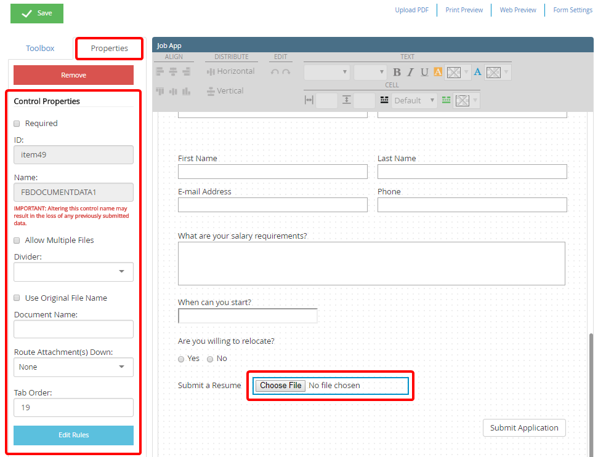
Task: Enable the Required checkbox
Action: (17, 124)
